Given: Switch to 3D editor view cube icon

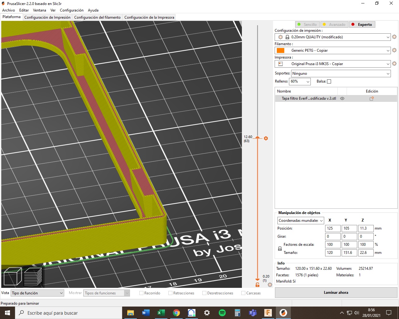Looking at the screenshot, I should 12,276.
